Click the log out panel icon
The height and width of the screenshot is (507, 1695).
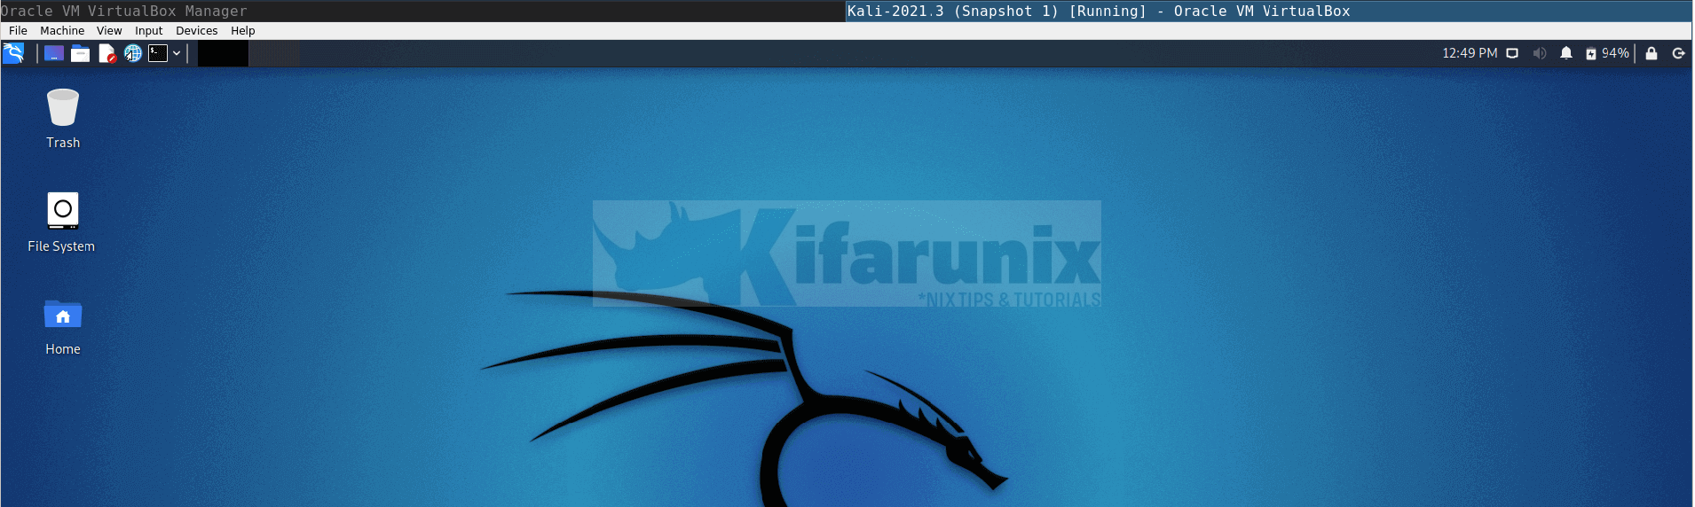(1679, 53)
